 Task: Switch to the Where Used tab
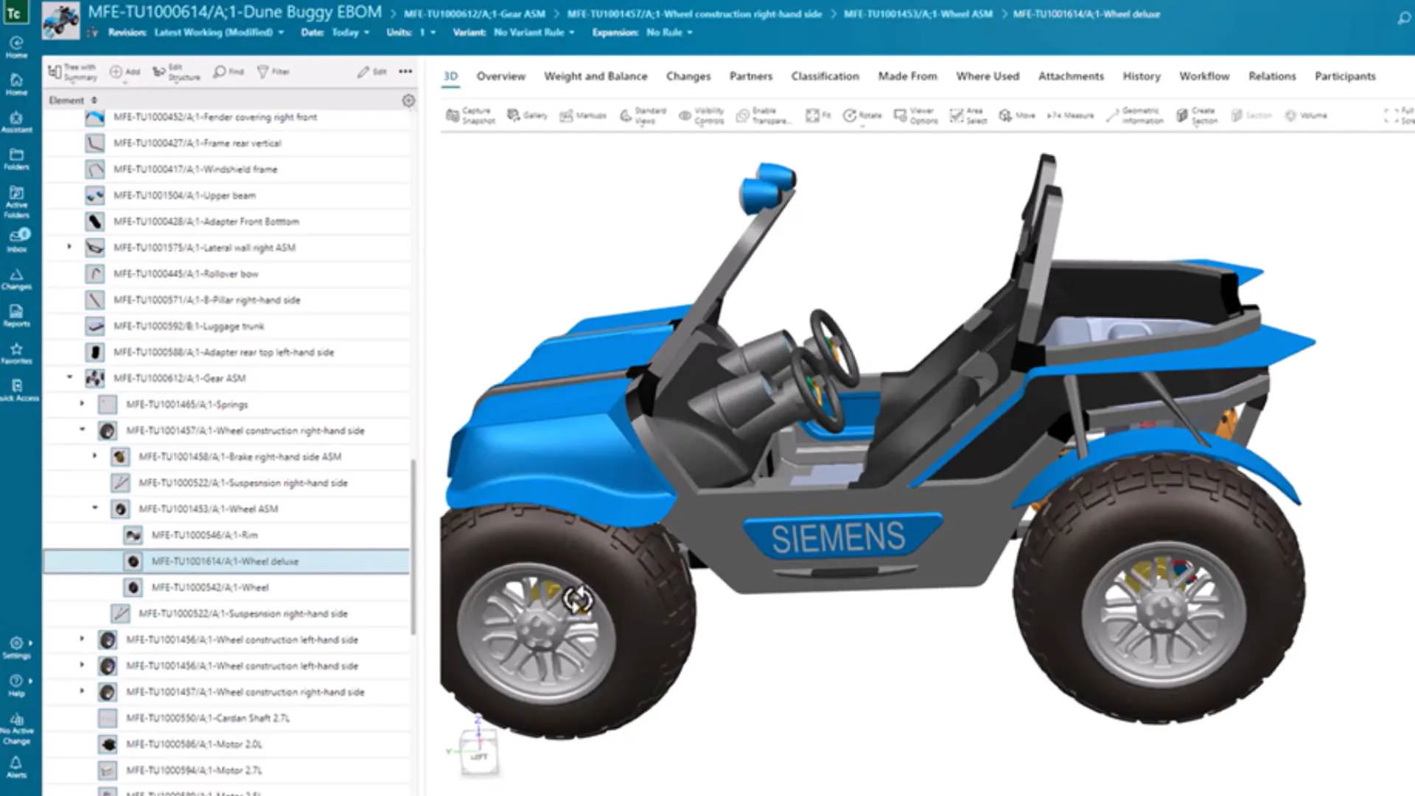987,76
